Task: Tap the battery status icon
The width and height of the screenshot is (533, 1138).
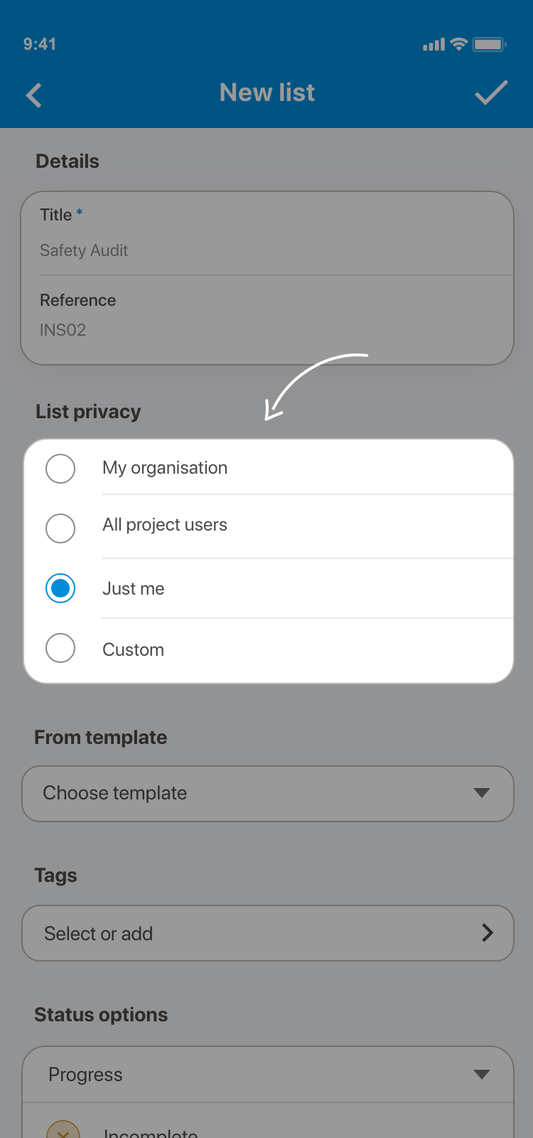Action: pos(489,44)
